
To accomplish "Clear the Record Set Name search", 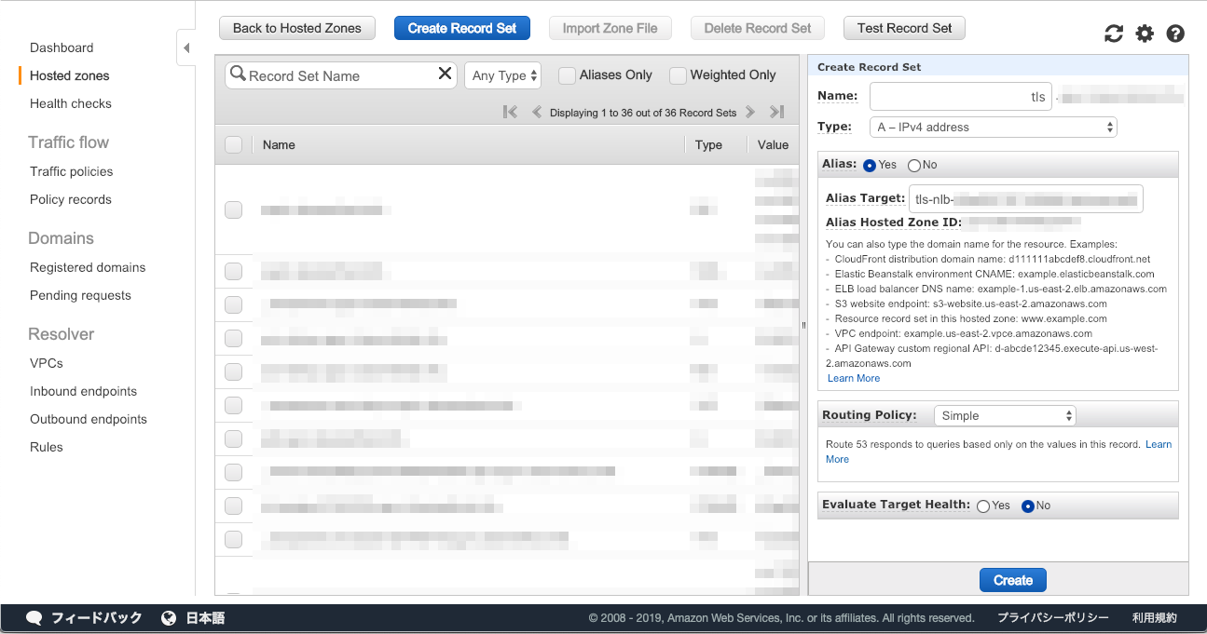I will click(x=445, y=74).
